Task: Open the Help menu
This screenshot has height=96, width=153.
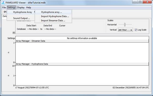Action: (x=29, y=8)
